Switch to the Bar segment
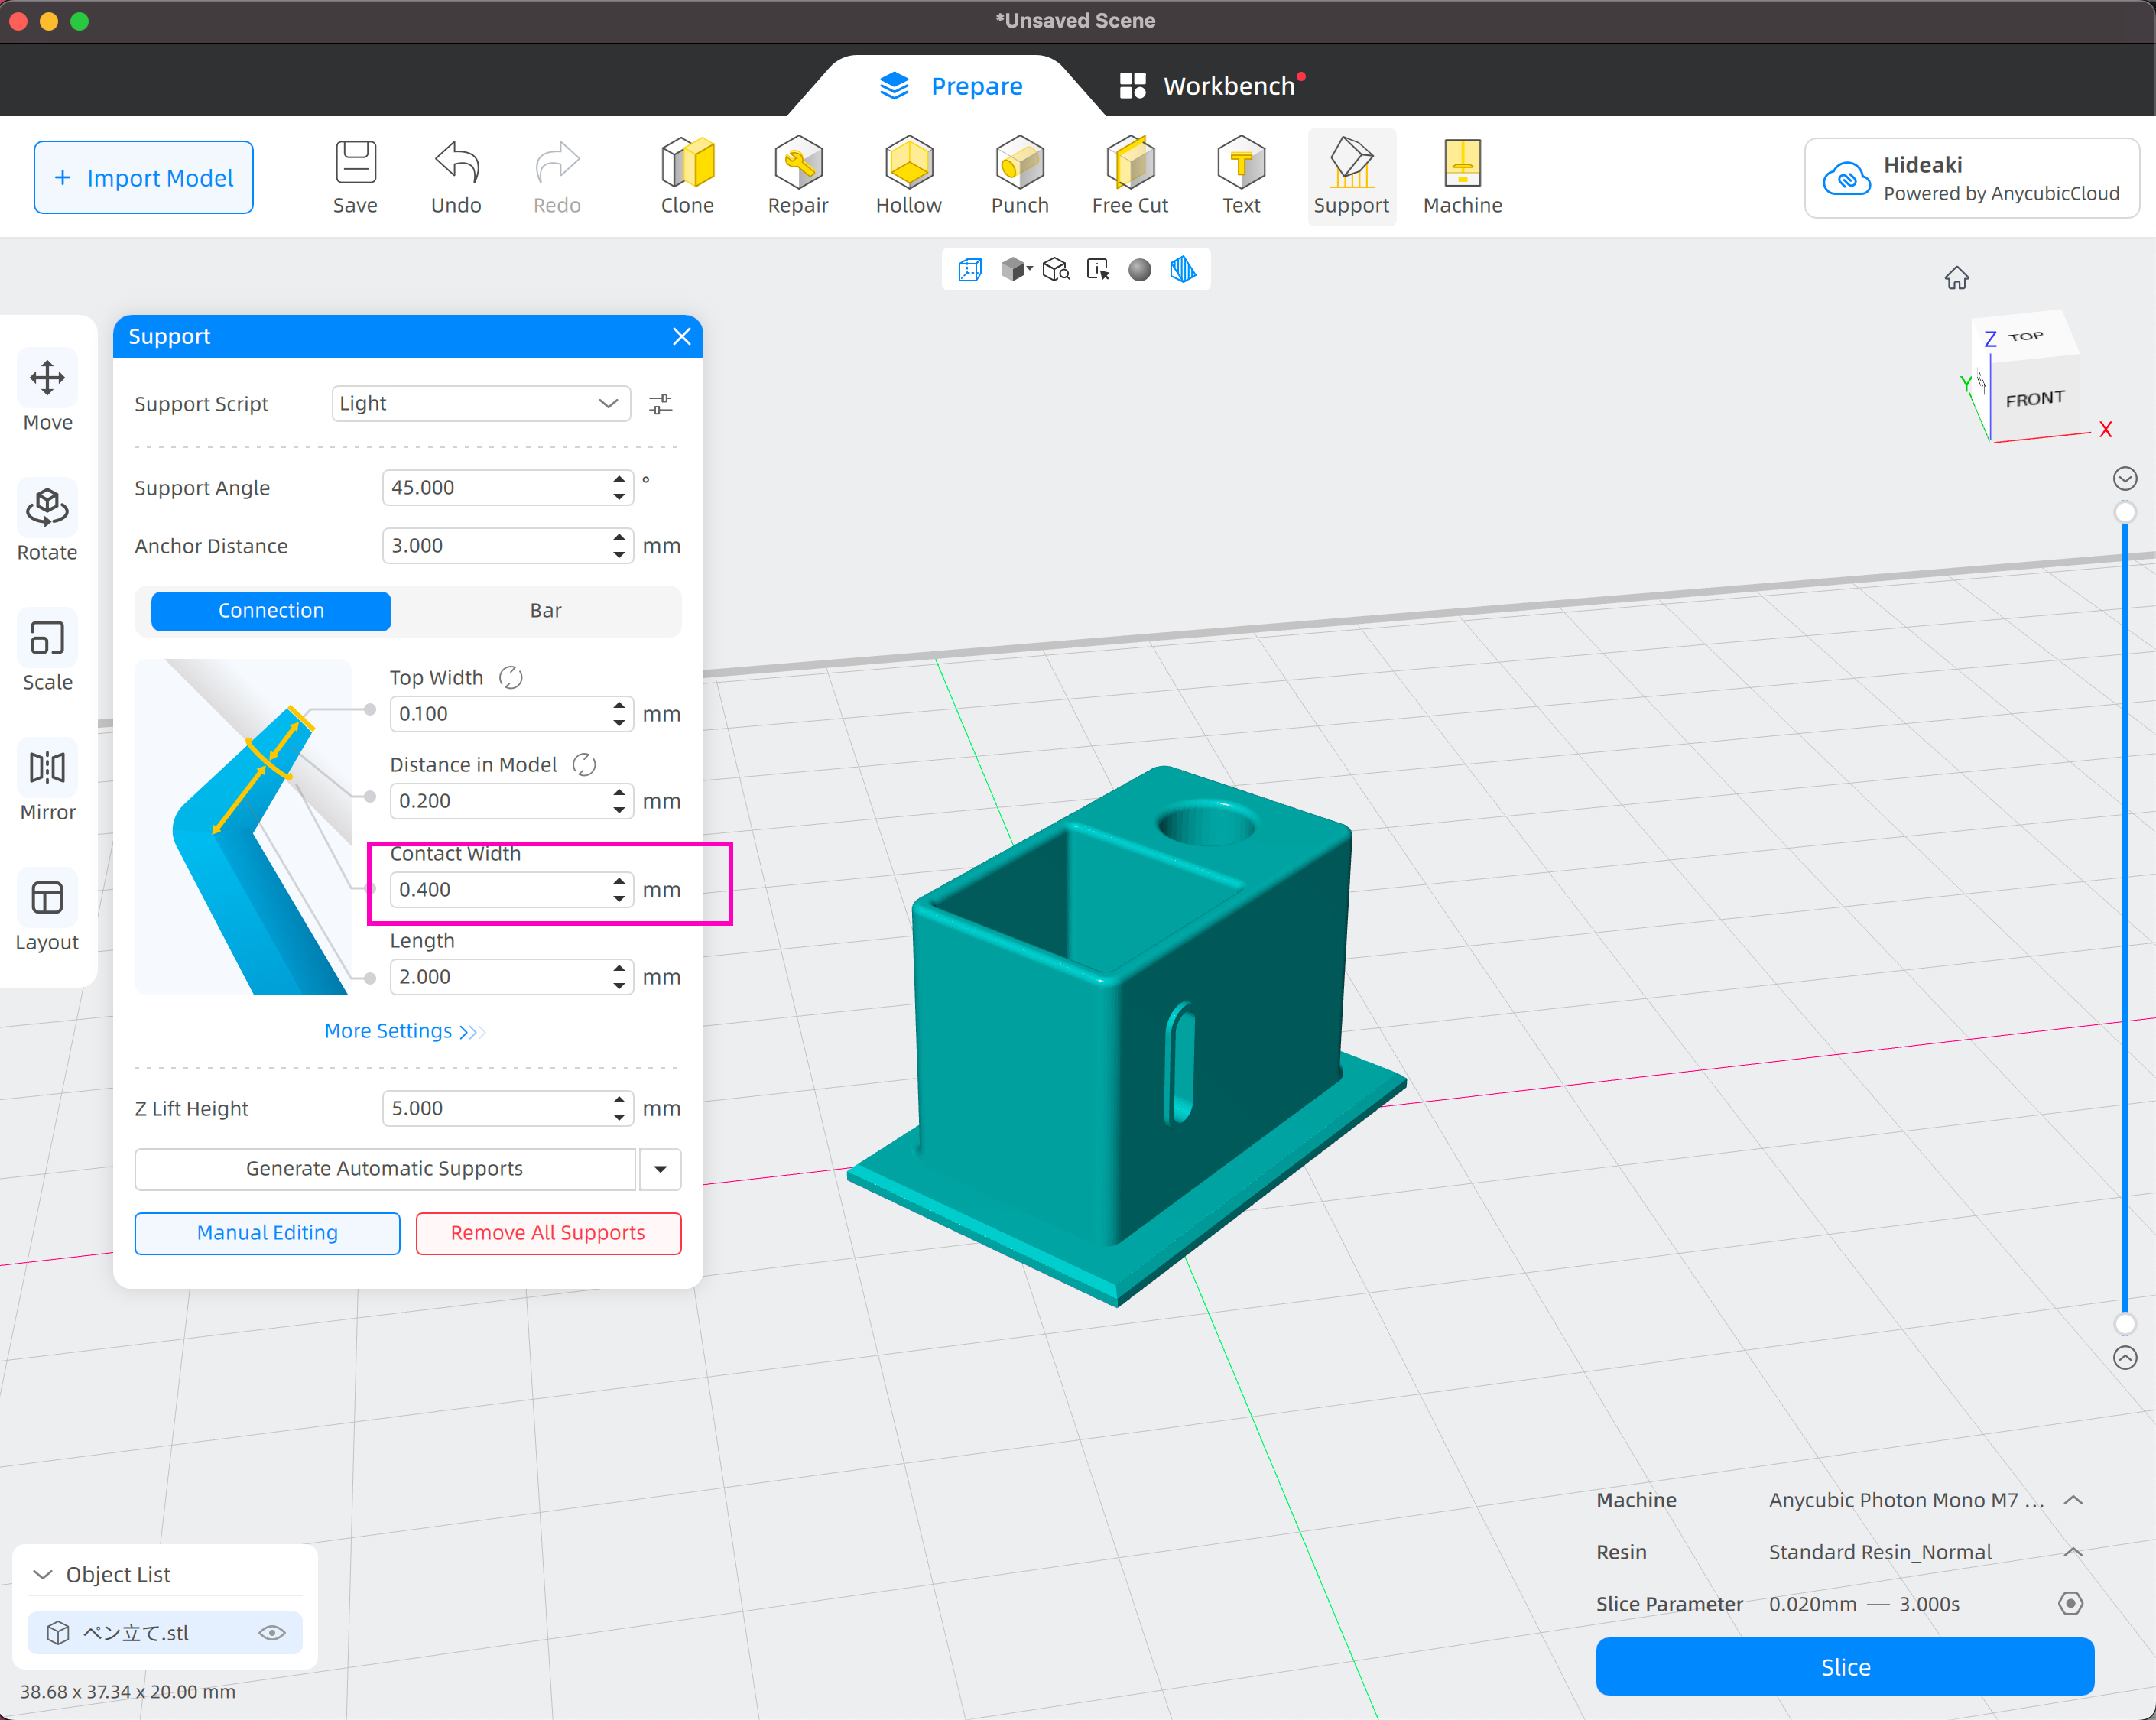The width and height of the screenshot is (2156, 1720). click(545, 610)
